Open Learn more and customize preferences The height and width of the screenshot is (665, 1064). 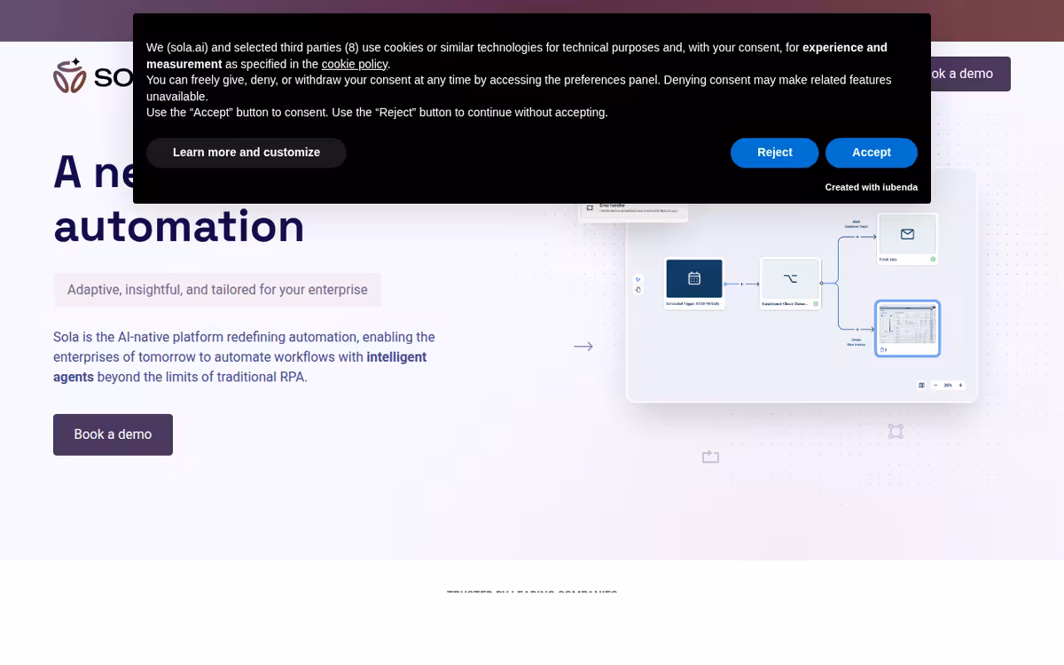(x=246, y=153)
